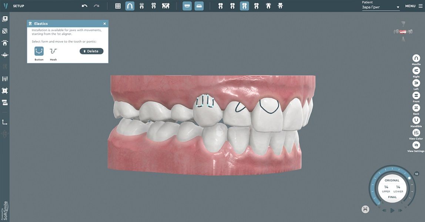Screen dimensions: 425x222
Task: Select the tooth cut-lines tool icon
Action: click(268, 6)
